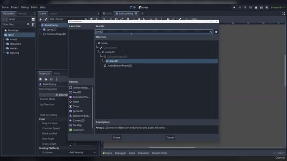Collapse the BasicEnemy node in Scene tree

pyautogui.click(x=40, y=25)
